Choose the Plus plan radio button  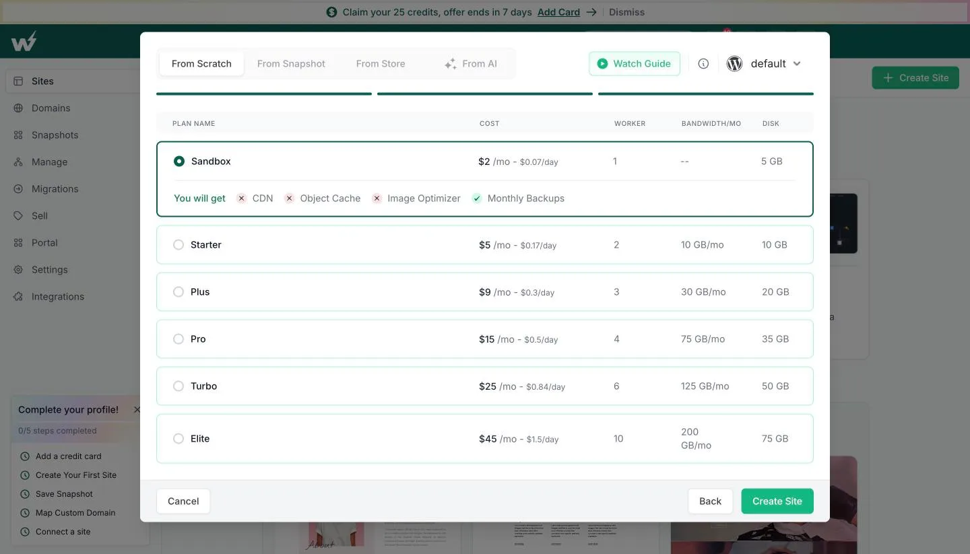click(x=179, y=292)
